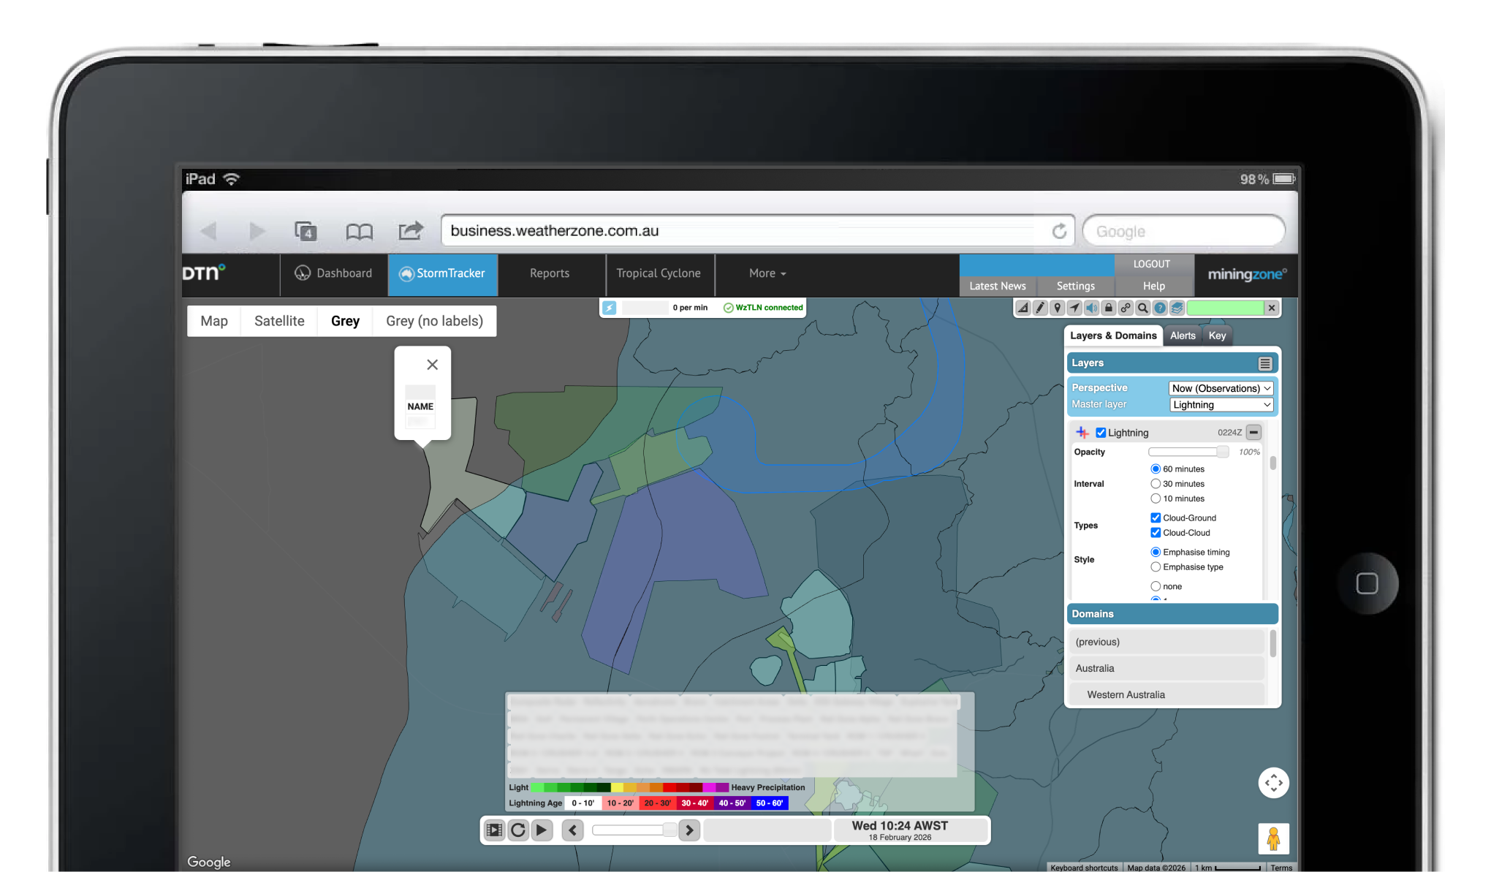Screen dimensions: 1491x872
Task: Expand the More menu
Action: pos(767,273)
